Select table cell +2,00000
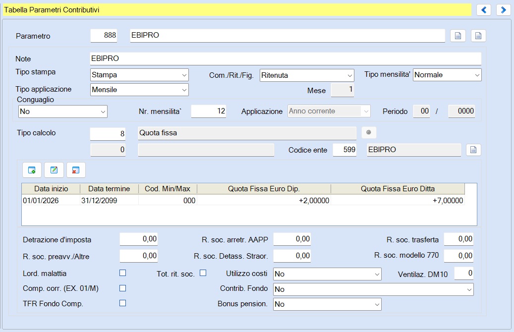Image resolution: width=514 pixels, height=332 pixels. click(264, 201)
